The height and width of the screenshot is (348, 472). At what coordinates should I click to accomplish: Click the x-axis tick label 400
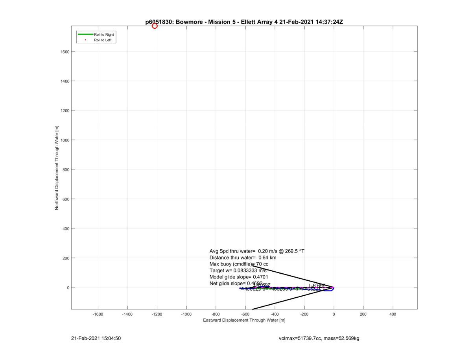[x=393, y=314]
